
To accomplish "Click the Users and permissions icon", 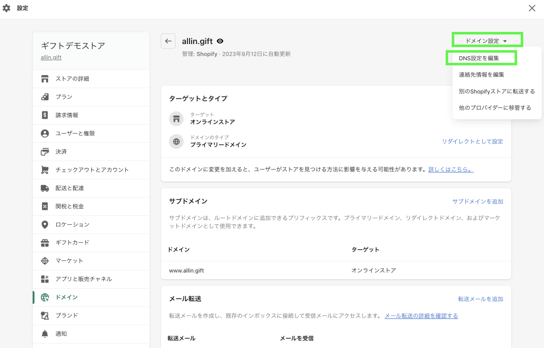I will point(45,133).
